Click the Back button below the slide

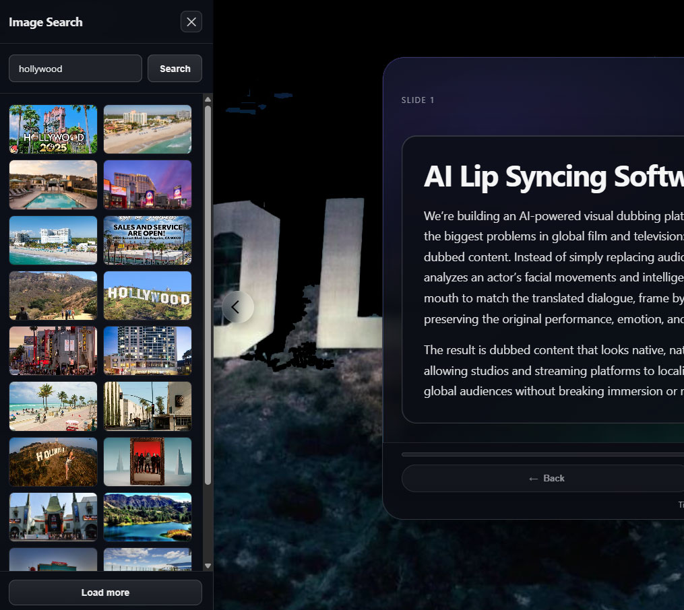tap(547, 478)
